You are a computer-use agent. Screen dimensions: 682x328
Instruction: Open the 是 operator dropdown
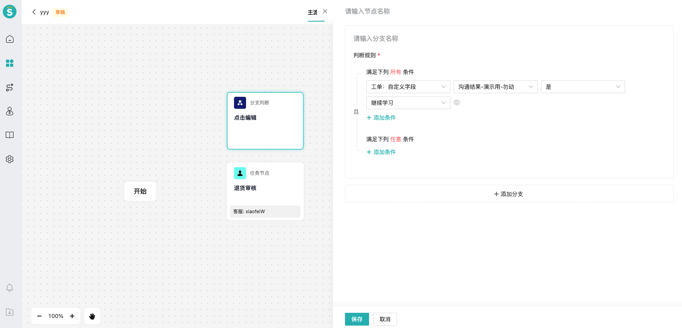(x=583, y=87)
